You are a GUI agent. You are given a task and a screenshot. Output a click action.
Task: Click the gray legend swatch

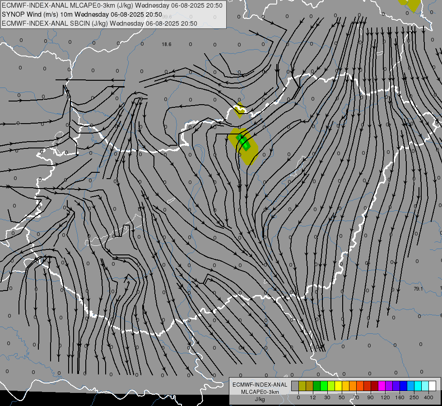pos(295,386)
